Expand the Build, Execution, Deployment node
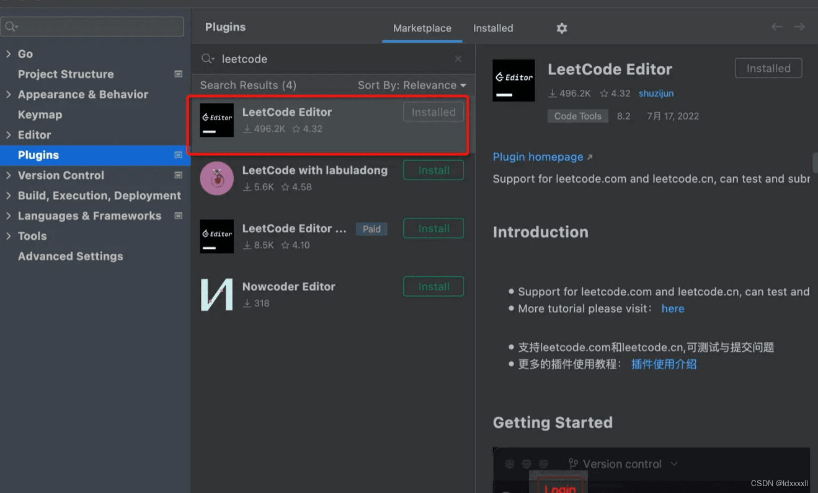The width and height of the screenshot is (818, 493). click(x=8, y=195)
